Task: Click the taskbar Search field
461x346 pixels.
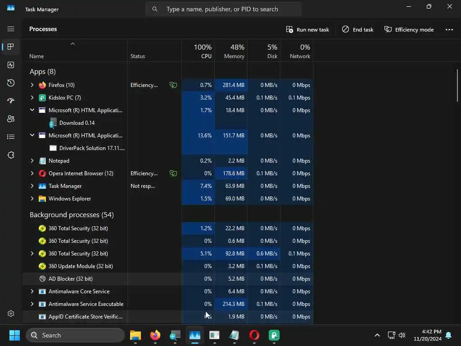Action: pos(75,335)
